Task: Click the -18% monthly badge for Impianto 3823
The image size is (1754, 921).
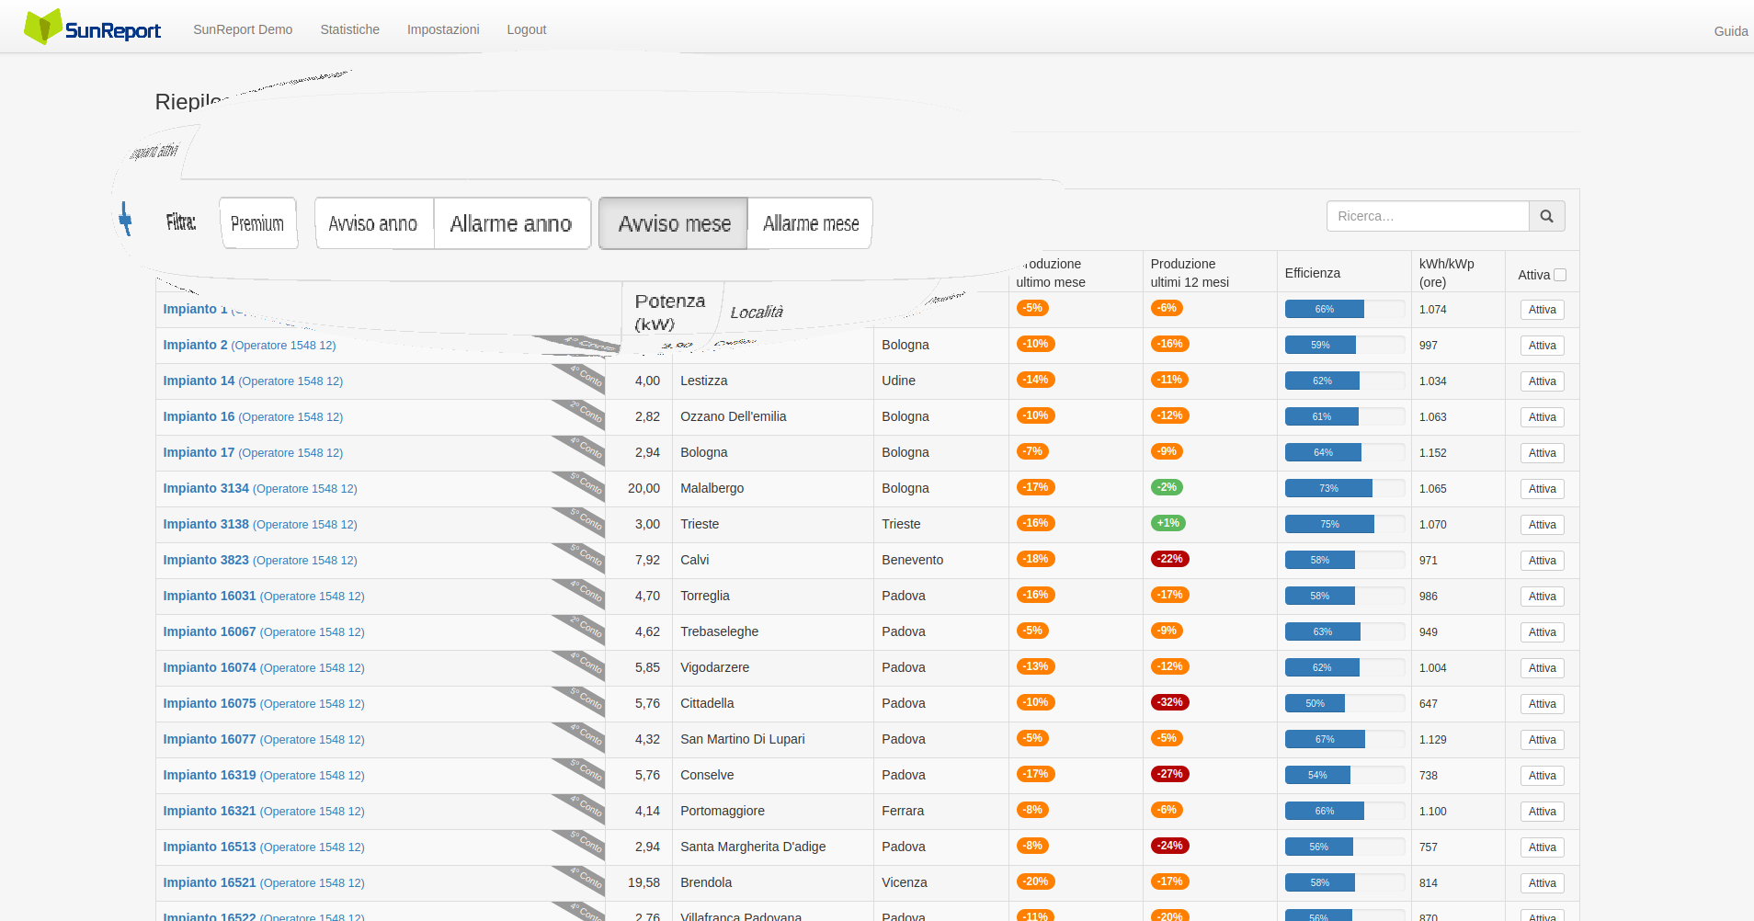Action: [x=1036, y=559]
